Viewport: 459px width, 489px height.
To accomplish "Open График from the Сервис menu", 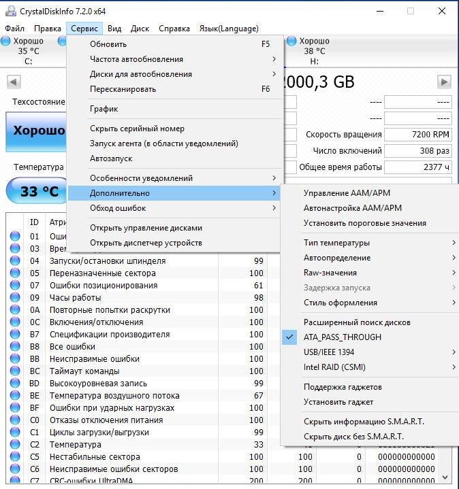I will point(174,109).
